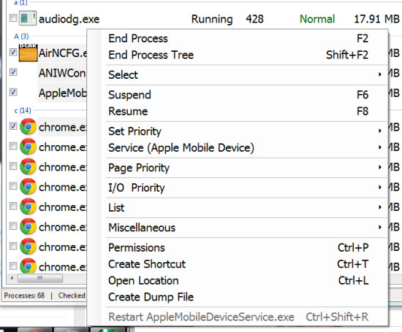Click the horizontal scrollbar thumb

(x=40, y=278)
